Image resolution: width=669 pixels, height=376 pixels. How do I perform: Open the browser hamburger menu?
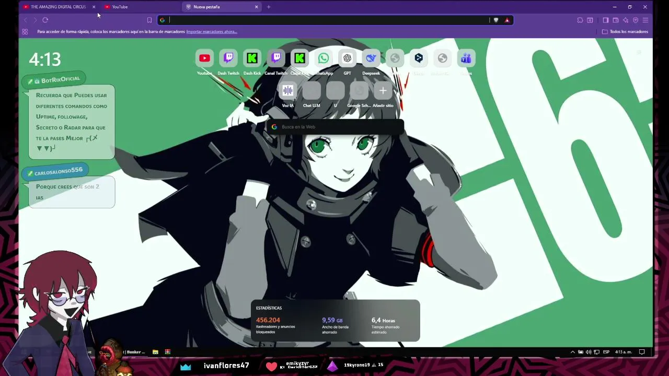coord(645,20)
